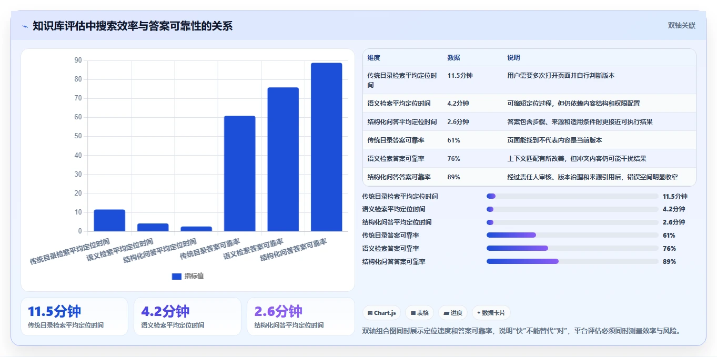Click the 表格 tag chip
The width and height of the screenshot is (717, 357).
pyautogui.click(x=420, y=313)
